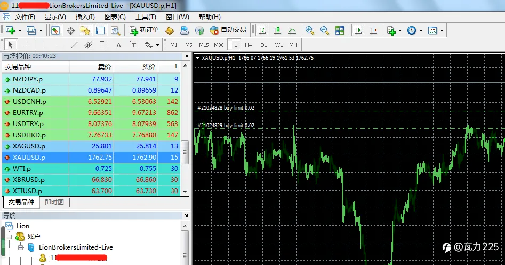Viewport: 505px width, 265px height.
Task: Close the 市场报价 market watch panel
Action: tap(187, 56)
